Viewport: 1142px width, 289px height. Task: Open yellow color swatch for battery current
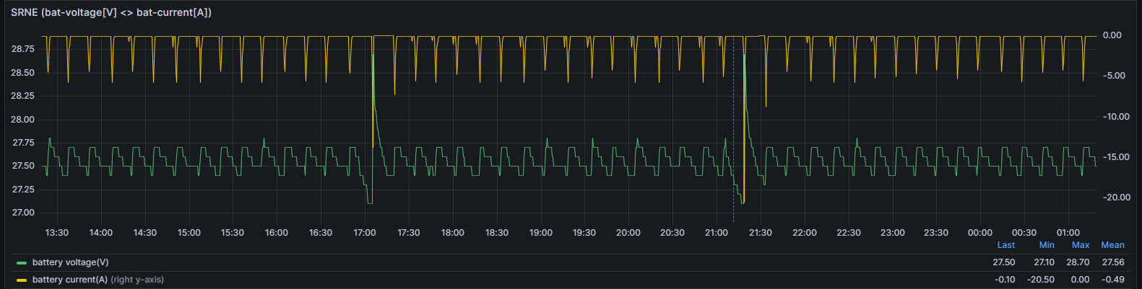22,280
